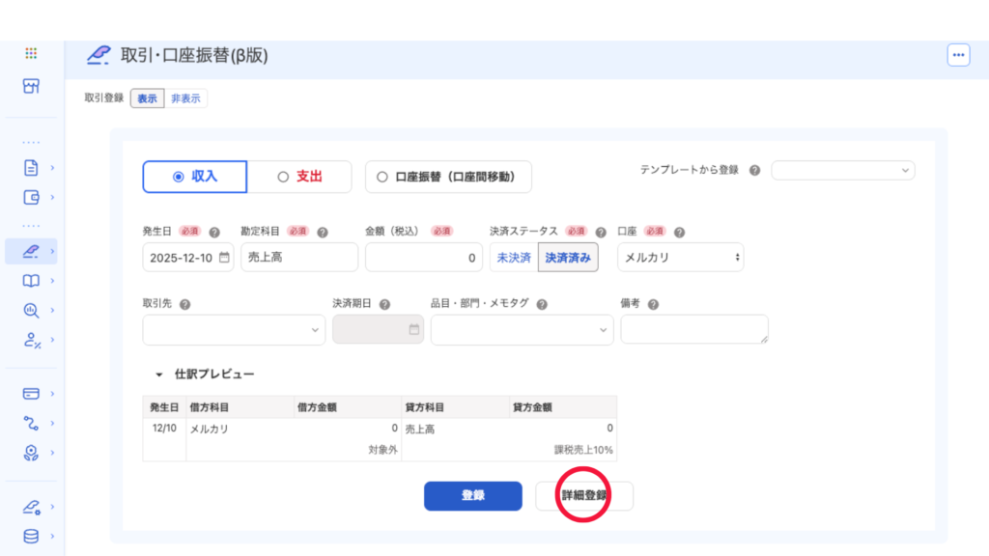Click the wallet icon in sidebar
This screenshot has width=989, height=556.
click(x=31, y=198)
